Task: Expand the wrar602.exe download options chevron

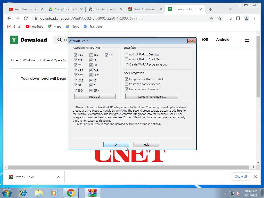Action: pyautogui.click(x=59, y=177)
